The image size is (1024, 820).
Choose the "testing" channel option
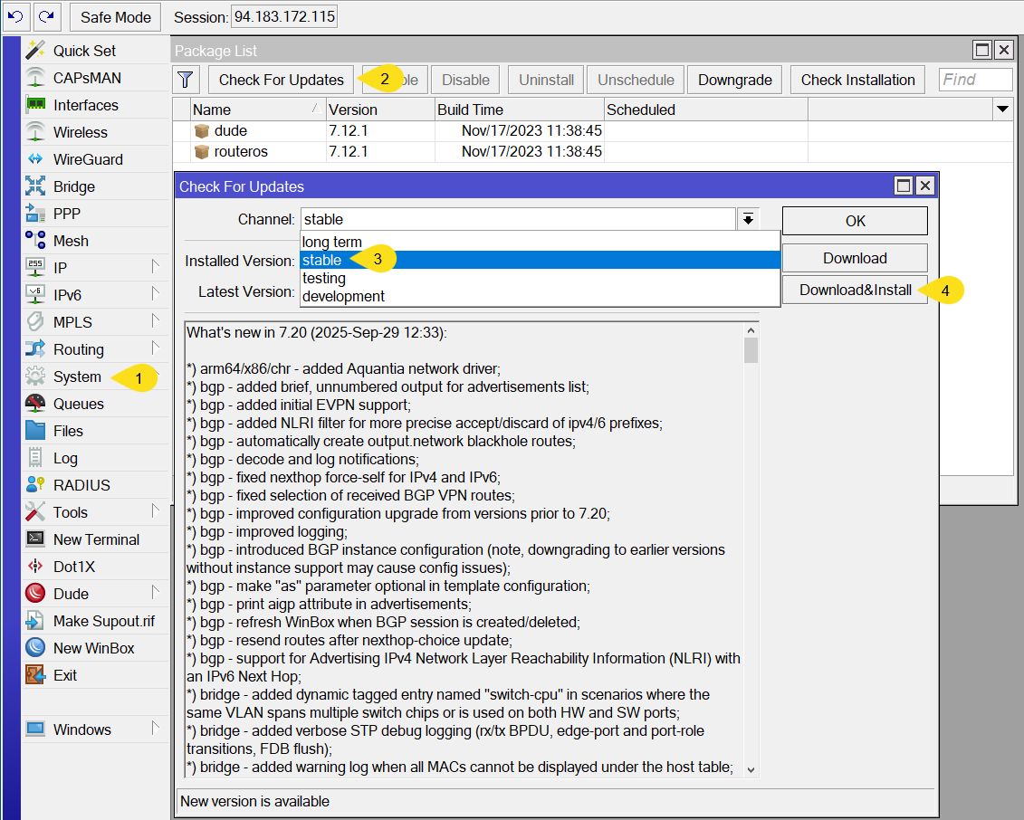pyautogui.click(x=324, y=279)
